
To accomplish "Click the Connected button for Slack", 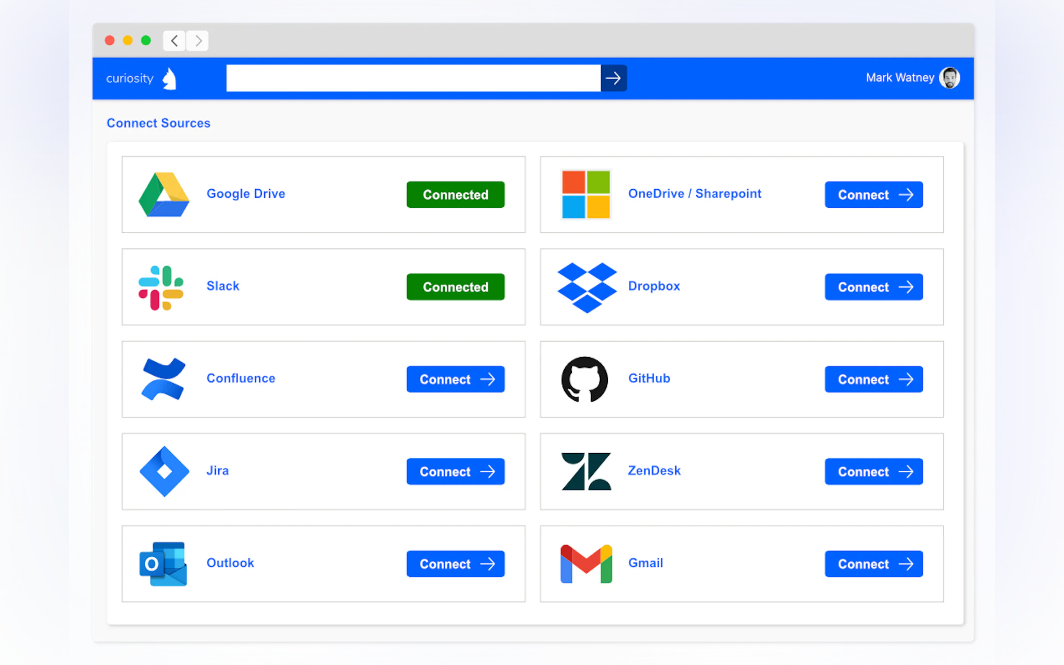I will click(x=455, y=287).
